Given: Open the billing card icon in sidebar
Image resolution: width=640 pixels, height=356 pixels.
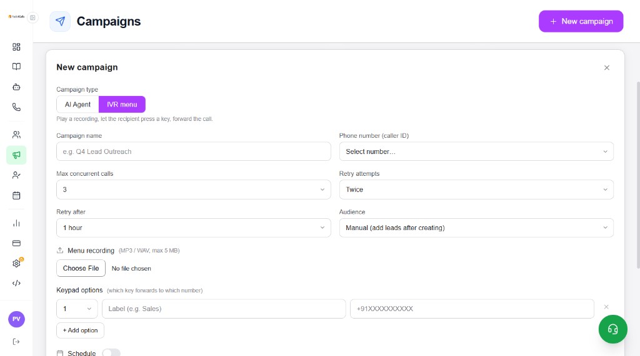Looking at the screenshot, I should 16,243.
